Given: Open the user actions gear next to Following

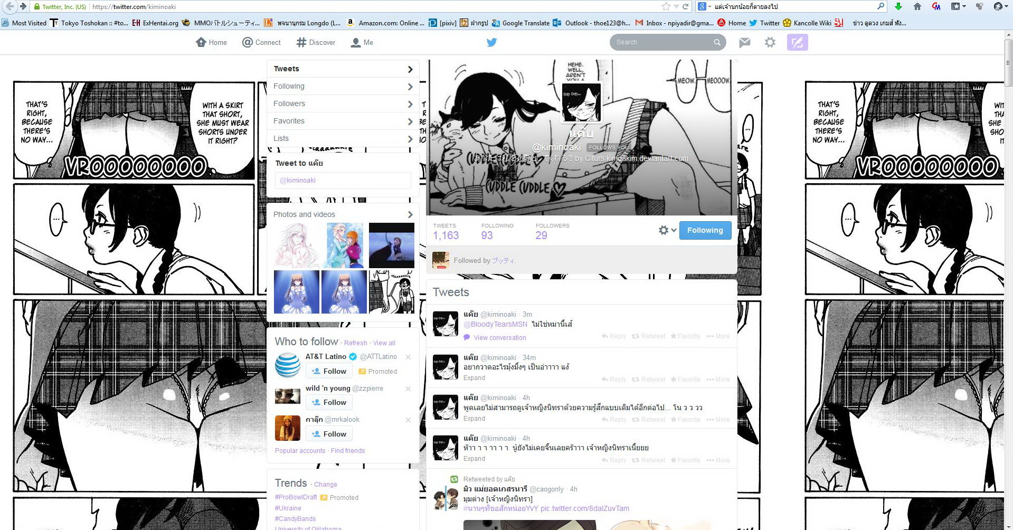Looking at the screenshot, I should [667, 230].
